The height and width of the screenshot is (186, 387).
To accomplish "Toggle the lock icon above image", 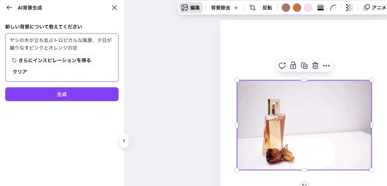I will tap(293, 66).
